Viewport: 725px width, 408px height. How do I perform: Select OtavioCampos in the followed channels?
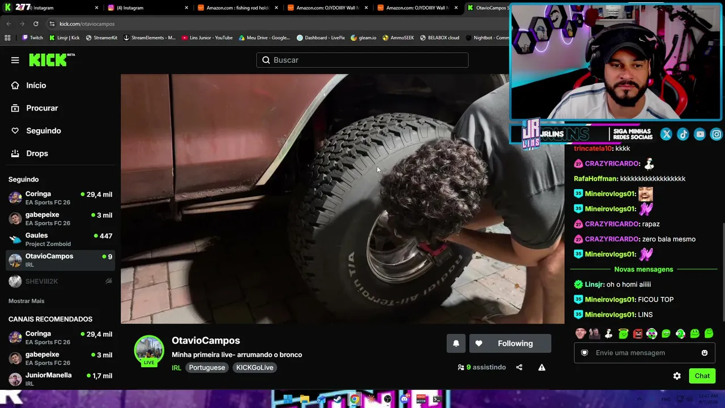(60, 260)
